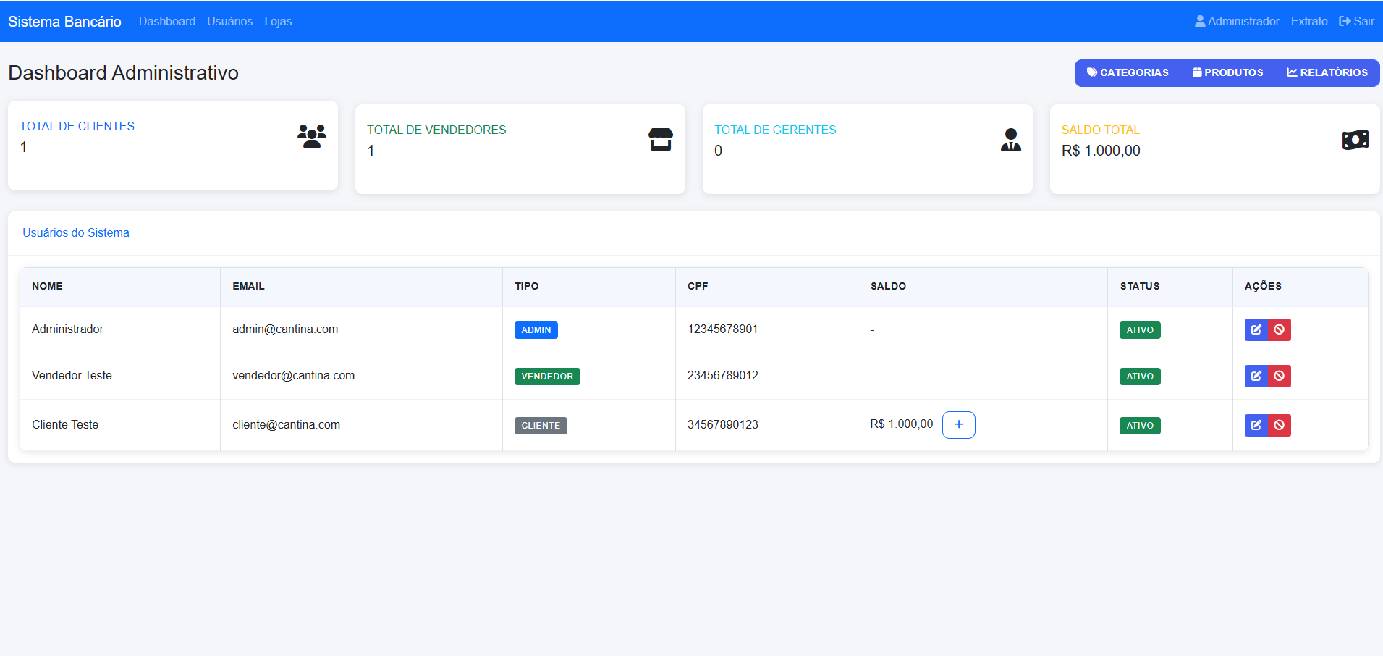The image size is (1383, 656).
Task: Click the clients group icon
Action: 312,136
